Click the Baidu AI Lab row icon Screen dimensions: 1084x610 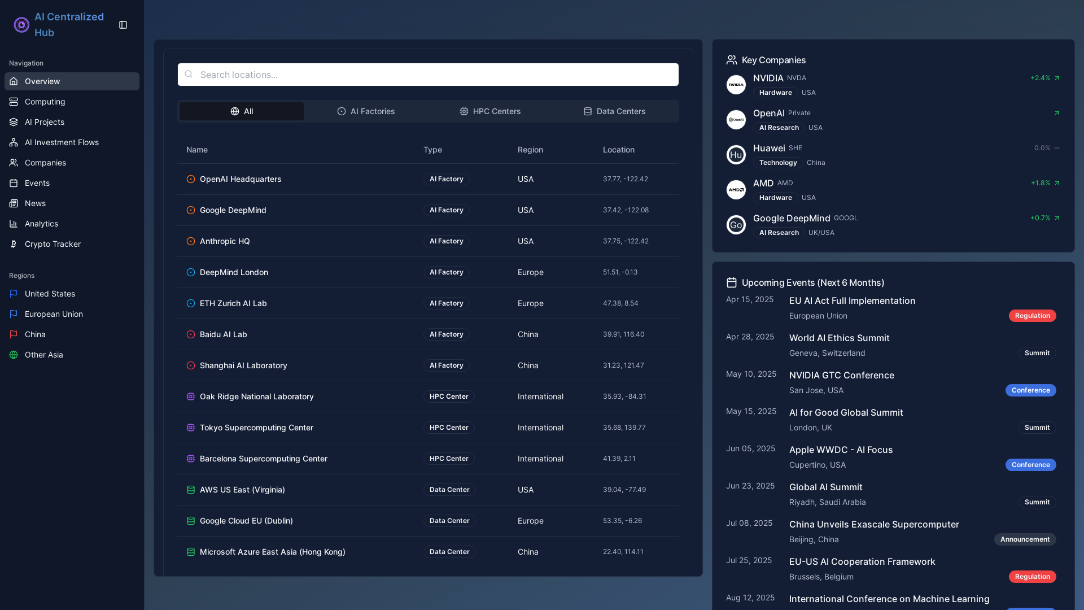(191, 334)
